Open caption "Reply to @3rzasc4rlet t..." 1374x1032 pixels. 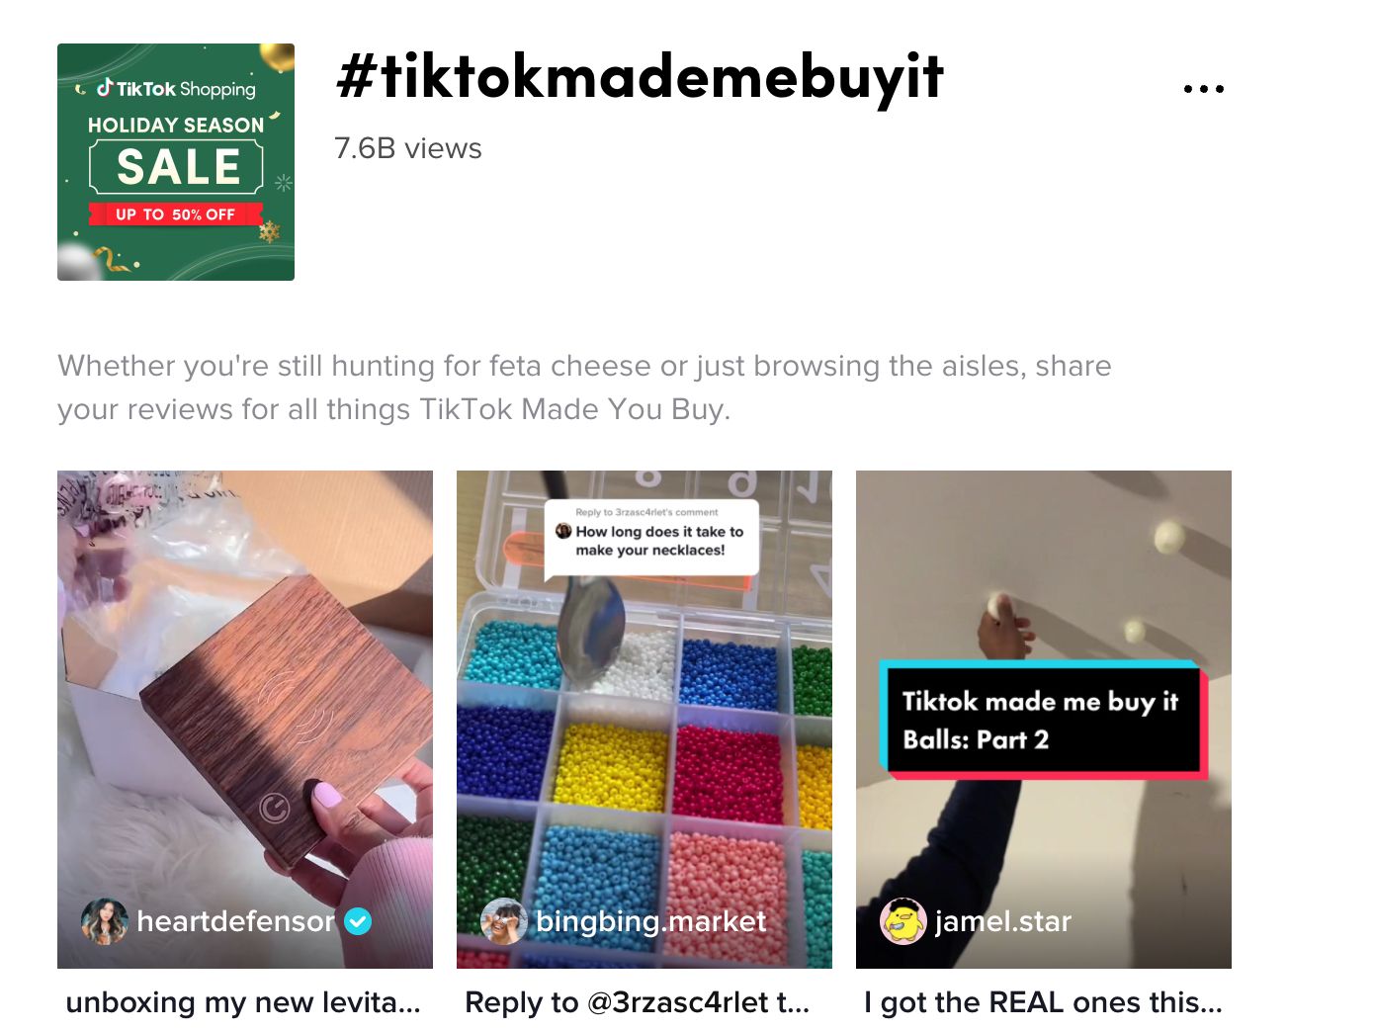[x=638, y=1002]
